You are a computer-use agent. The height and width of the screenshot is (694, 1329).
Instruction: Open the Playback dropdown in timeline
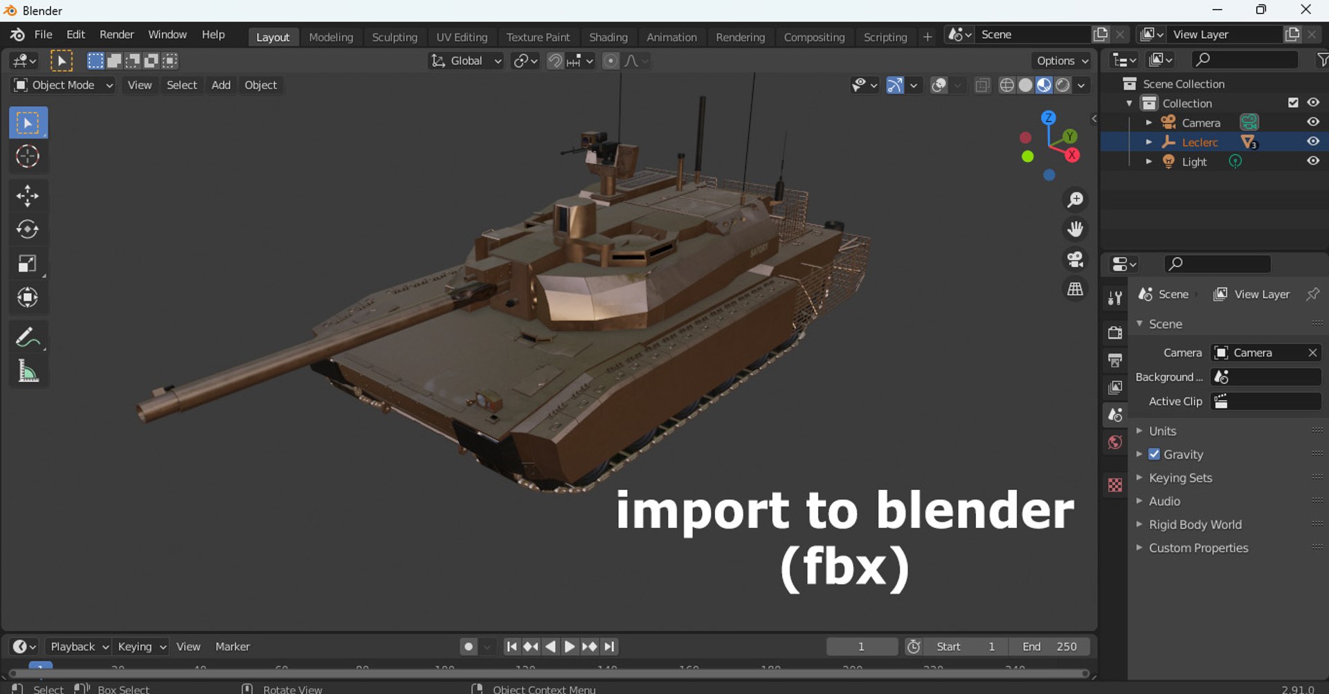click(x=79, y=647)
